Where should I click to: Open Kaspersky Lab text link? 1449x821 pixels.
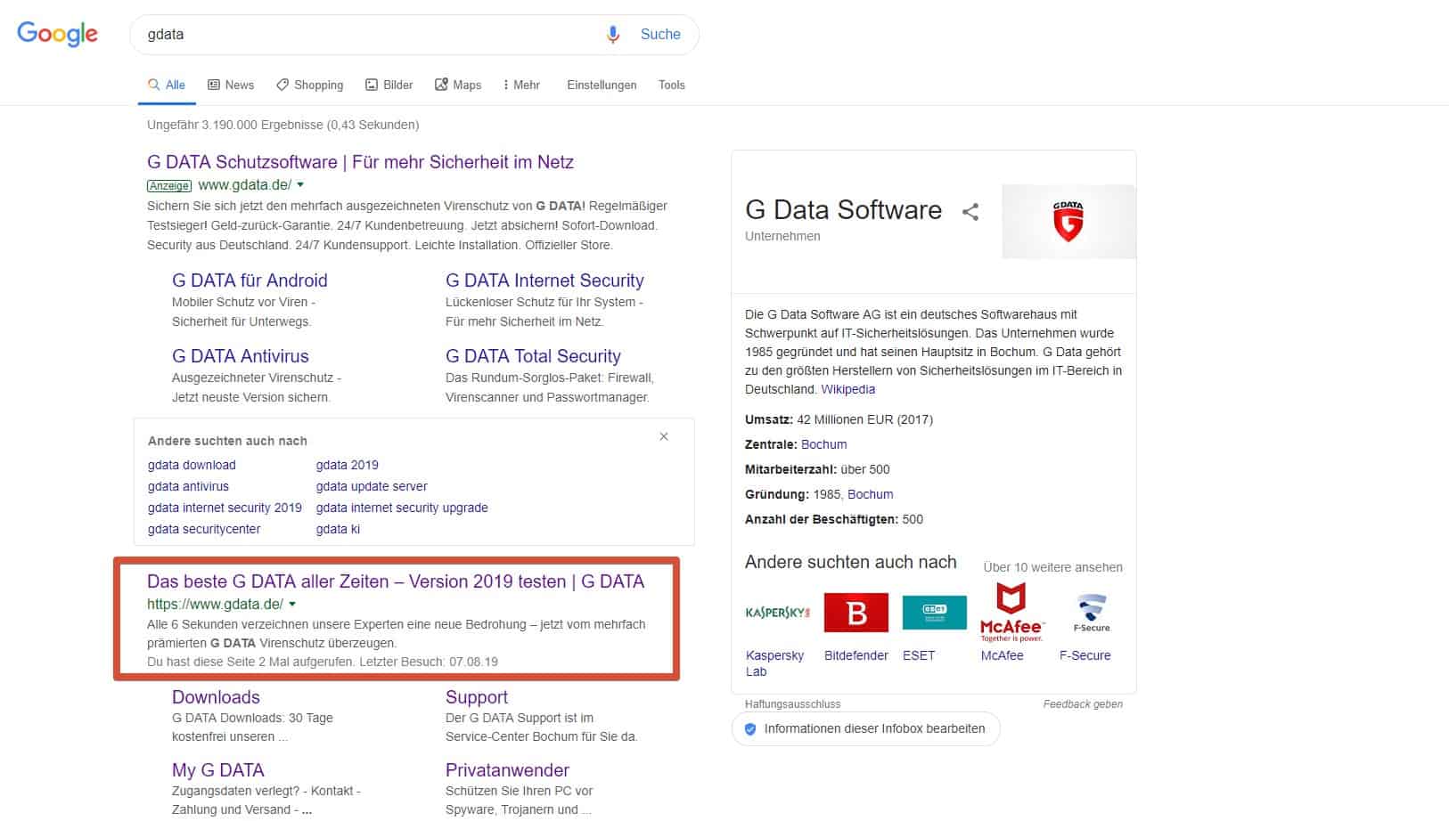774,663
